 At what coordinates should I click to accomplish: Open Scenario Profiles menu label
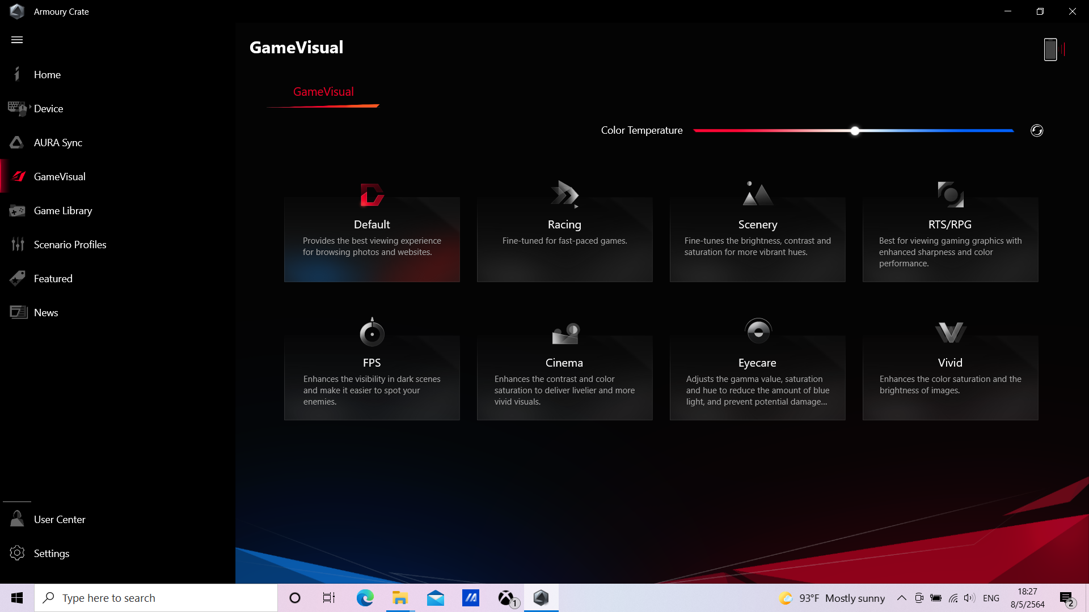70,244
